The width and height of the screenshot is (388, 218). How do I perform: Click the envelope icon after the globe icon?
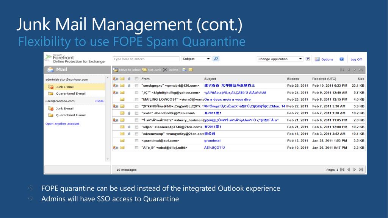click(191, 70)
